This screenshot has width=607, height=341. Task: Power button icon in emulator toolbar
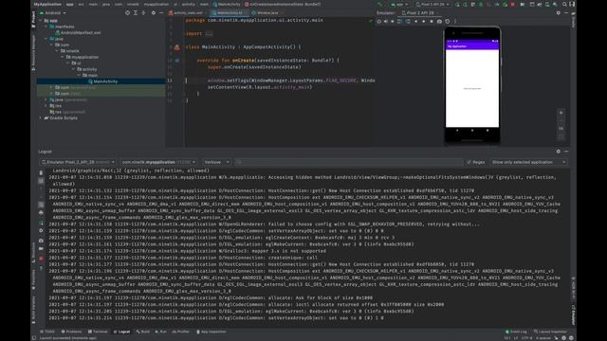(x=379, y=22)
